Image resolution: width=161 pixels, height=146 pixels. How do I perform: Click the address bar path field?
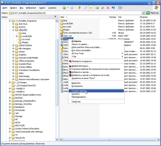tap(75, 13)
